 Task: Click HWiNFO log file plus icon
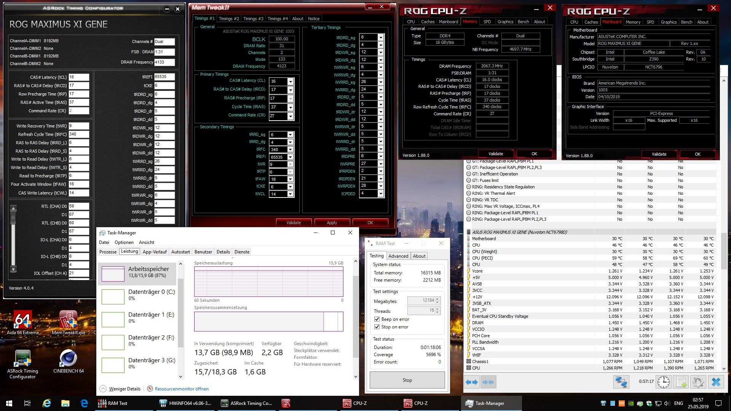(681, 382)
